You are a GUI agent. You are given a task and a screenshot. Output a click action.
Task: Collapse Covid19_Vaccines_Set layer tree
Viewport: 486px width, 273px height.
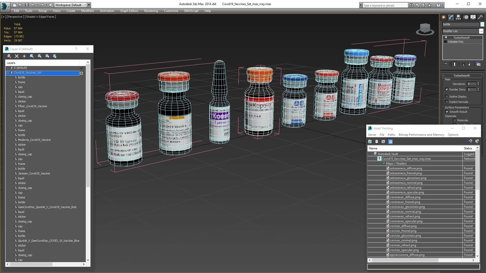pyautogui.click(x=8, y=73)
